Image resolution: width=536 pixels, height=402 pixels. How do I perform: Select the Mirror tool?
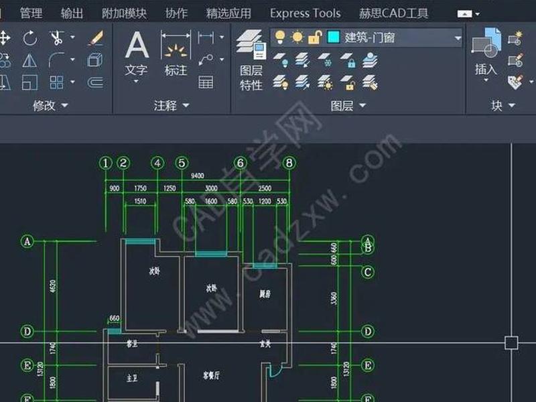pos(29,60)
